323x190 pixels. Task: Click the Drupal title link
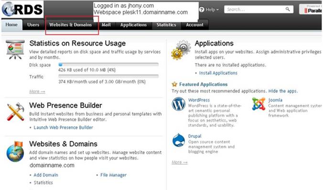(194, 136)
